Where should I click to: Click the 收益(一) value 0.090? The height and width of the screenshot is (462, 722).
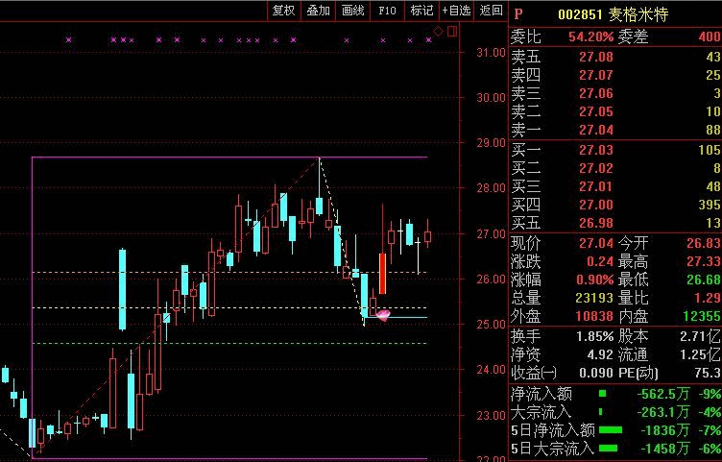click(x=596, y=373)
